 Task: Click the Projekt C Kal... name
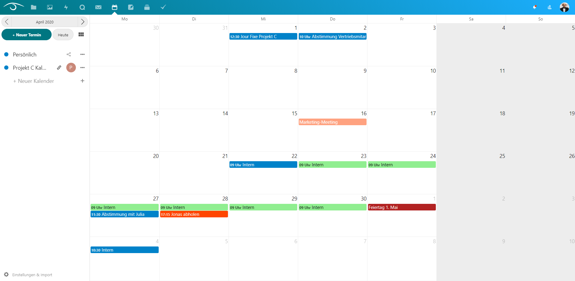tap(29, 68)
